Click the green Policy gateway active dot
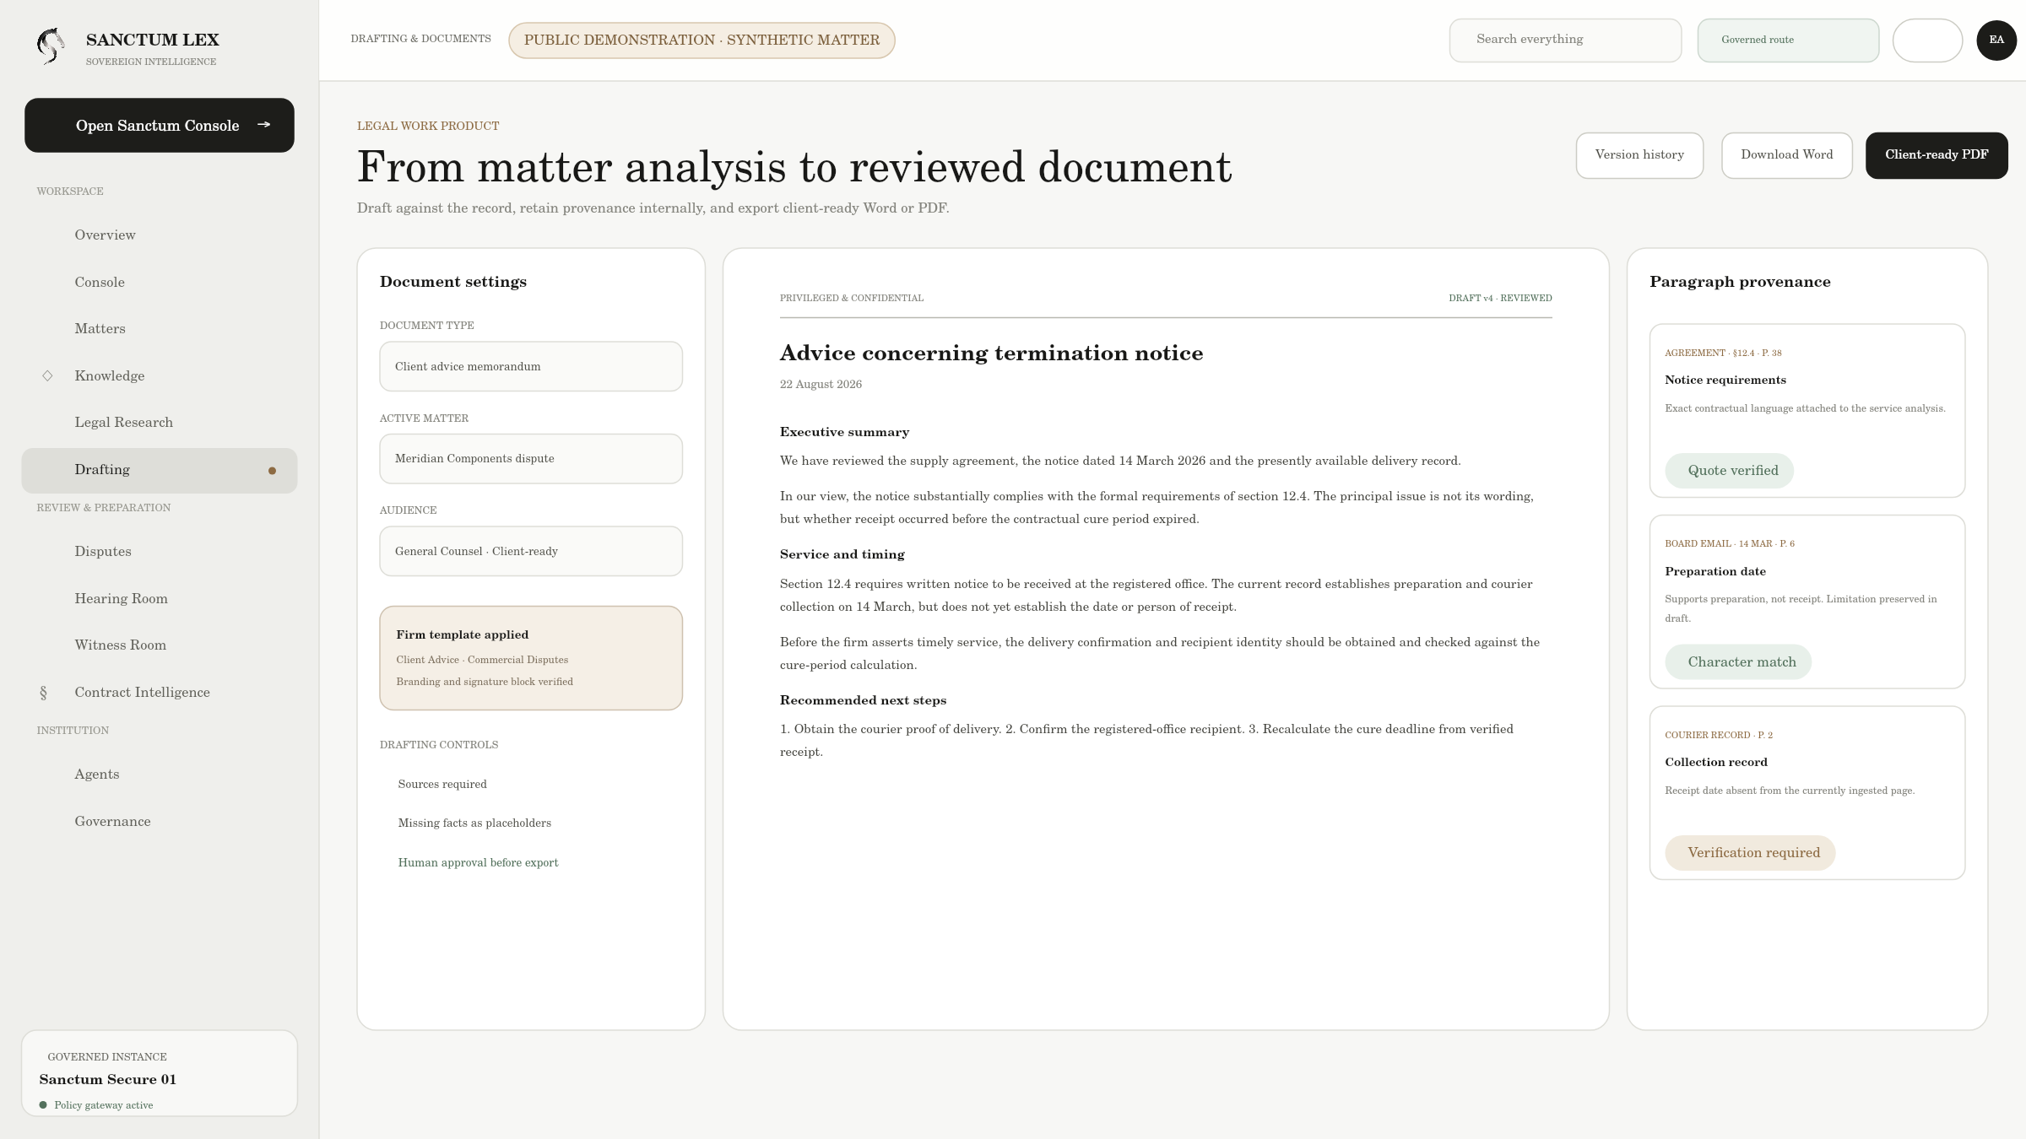The width and height of the screenshot is (2026, 1139). (x=43, y=1105)
